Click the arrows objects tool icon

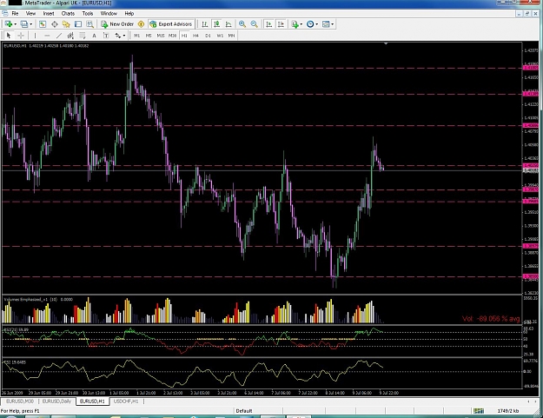pos(118,36)
